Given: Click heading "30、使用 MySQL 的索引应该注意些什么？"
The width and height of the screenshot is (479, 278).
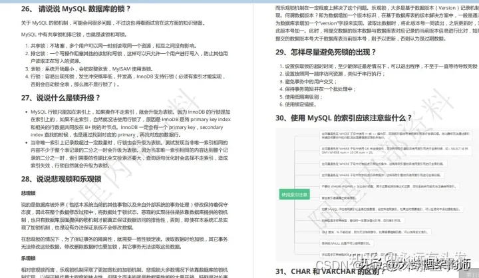Looking at the screenshot, I should 343,118.
